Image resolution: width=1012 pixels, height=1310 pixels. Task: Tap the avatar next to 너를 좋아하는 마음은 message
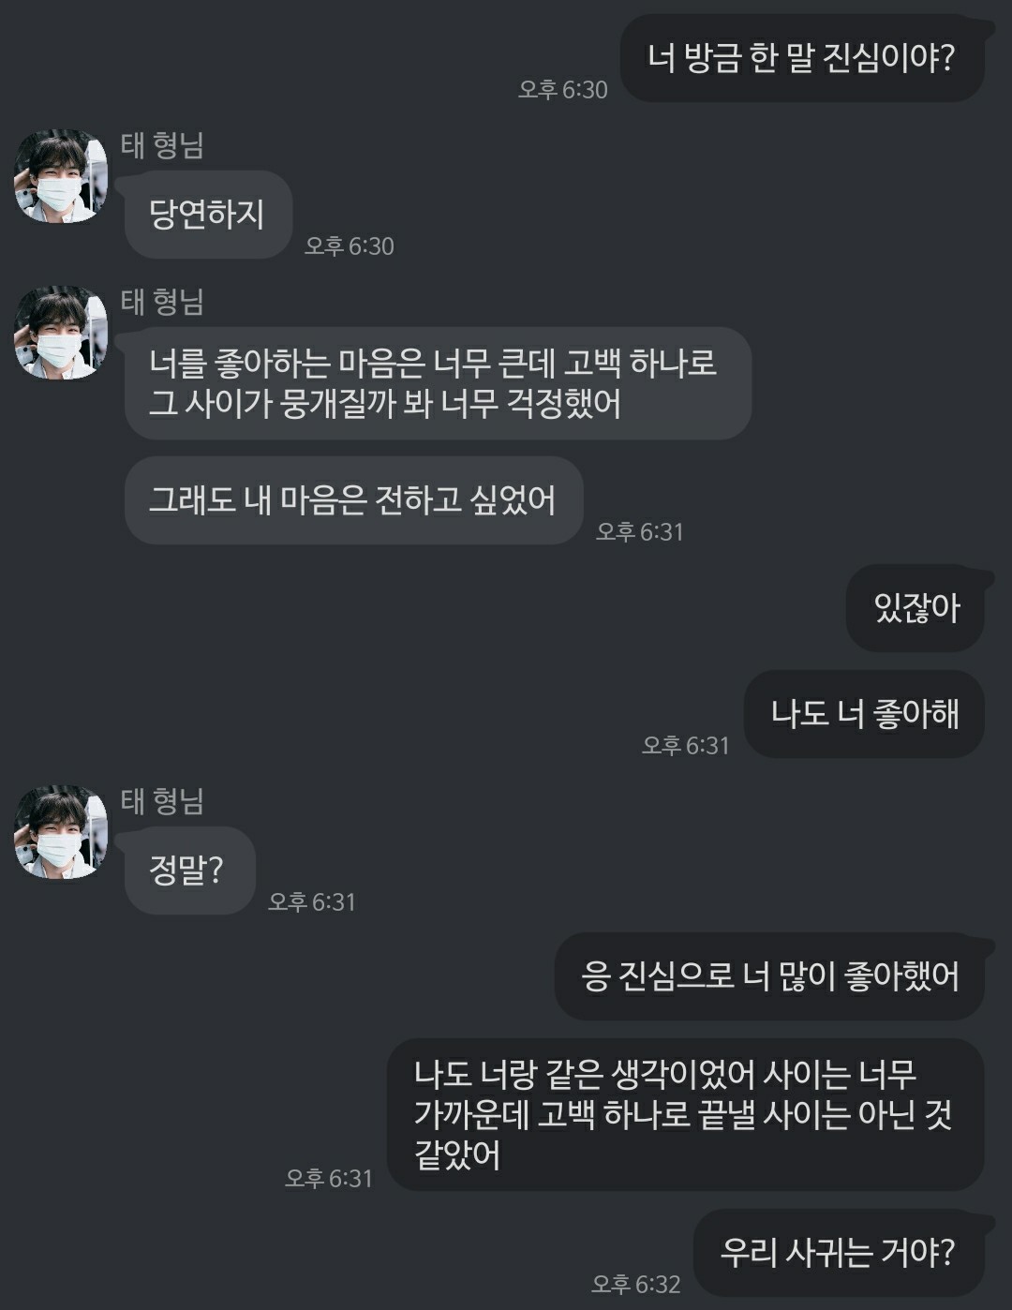[x=61, y=333]
